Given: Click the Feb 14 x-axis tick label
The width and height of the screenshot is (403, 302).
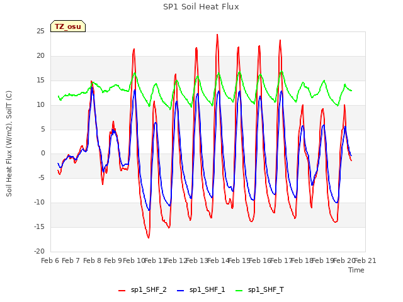Looking at the screenshot, I should point(218,260).
